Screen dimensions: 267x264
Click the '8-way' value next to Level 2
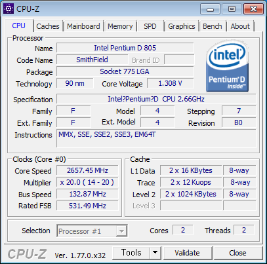[239, 194]
